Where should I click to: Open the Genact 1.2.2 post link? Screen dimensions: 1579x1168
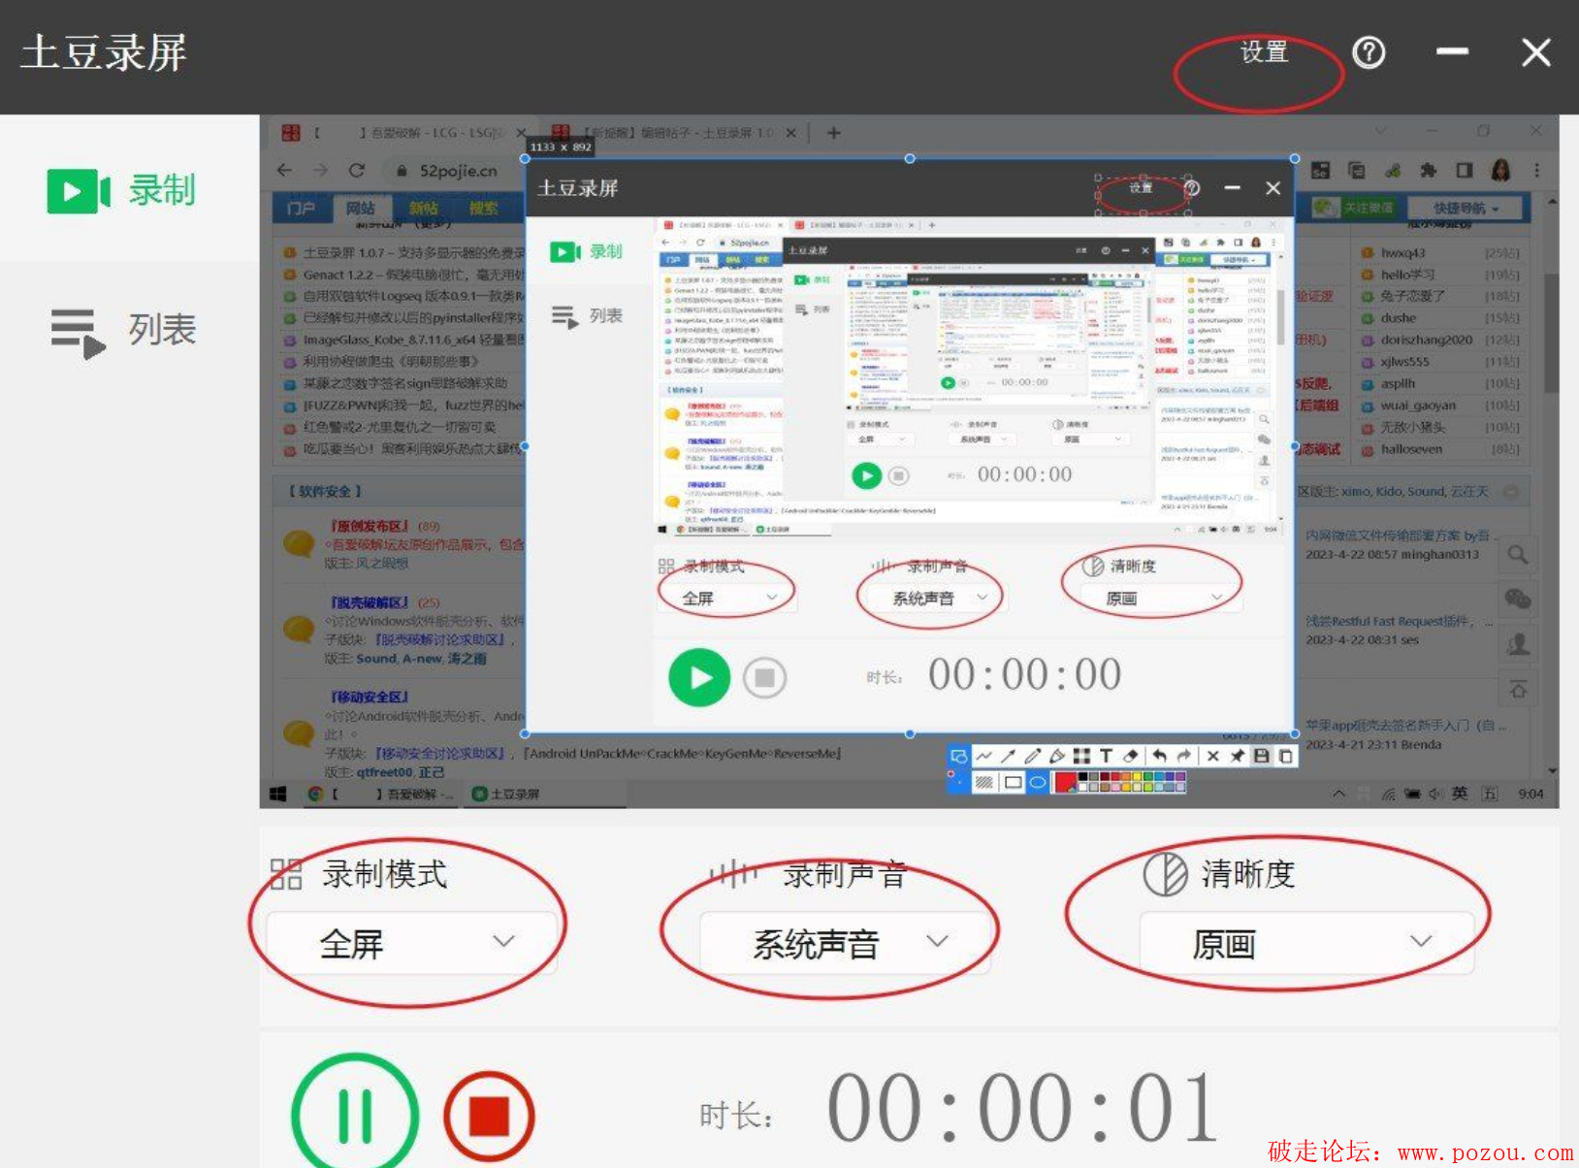click(413, 275)
